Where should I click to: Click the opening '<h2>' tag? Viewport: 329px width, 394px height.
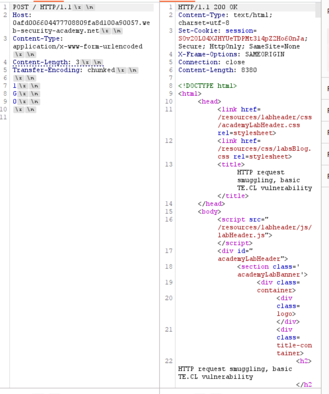[304, 361]
